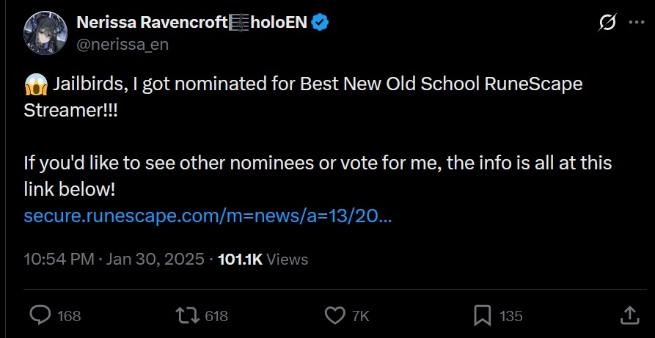Click the 10:54 PM Jan 30, 2025 timestamp

(114, 259)
